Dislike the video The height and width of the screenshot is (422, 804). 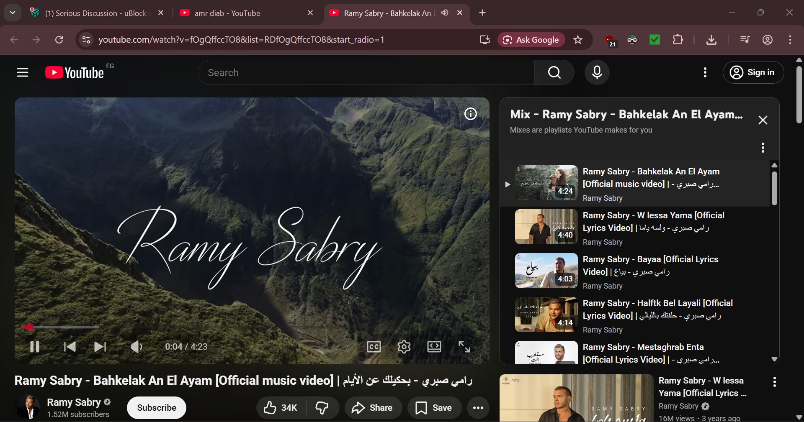click(x=322, y=408)
